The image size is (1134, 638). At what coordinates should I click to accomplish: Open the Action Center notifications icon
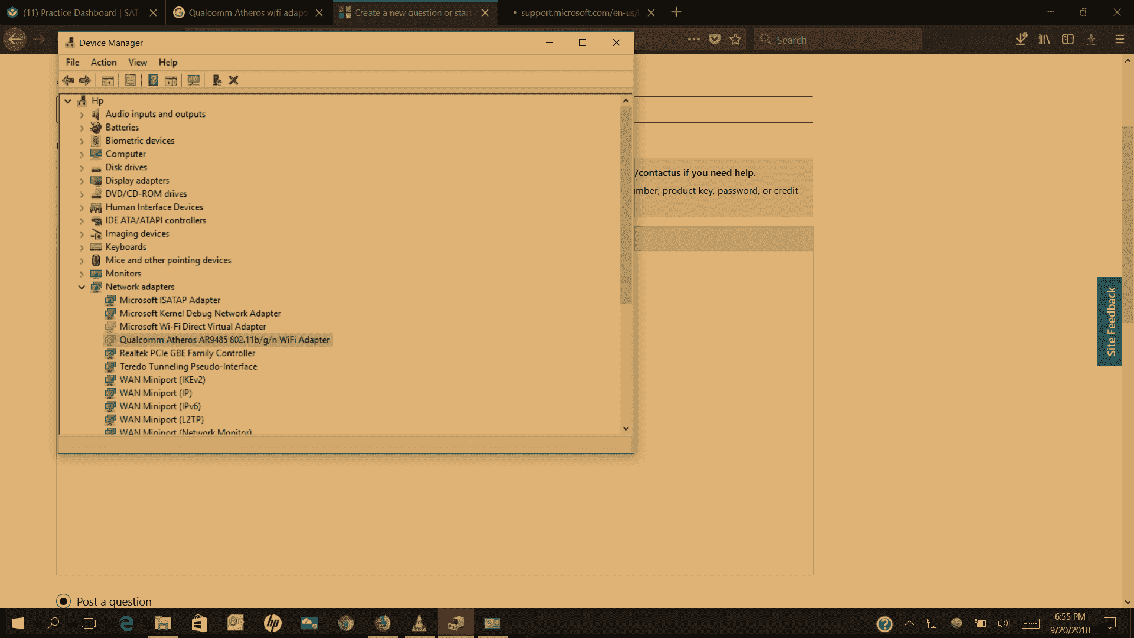pyautogui.click(x=1110, y=623)
